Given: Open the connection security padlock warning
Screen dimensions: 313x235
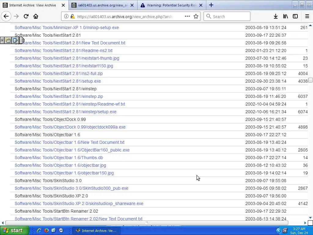Looking at the screenshot, I should pos(72,17).
